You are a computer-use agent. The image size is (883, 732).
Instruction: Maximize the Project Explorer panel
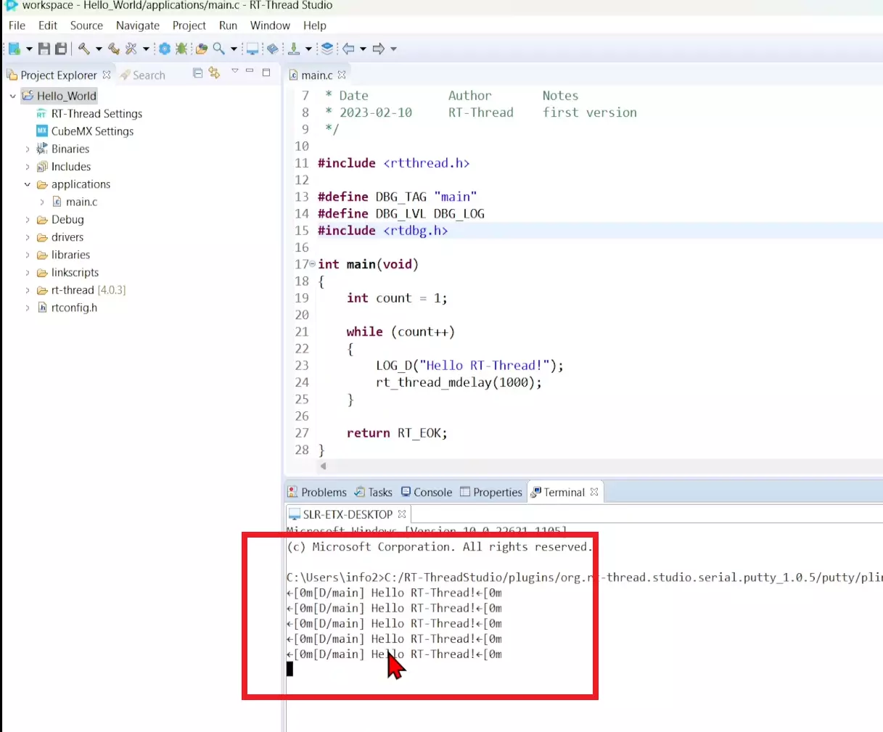tap(266, 72)
